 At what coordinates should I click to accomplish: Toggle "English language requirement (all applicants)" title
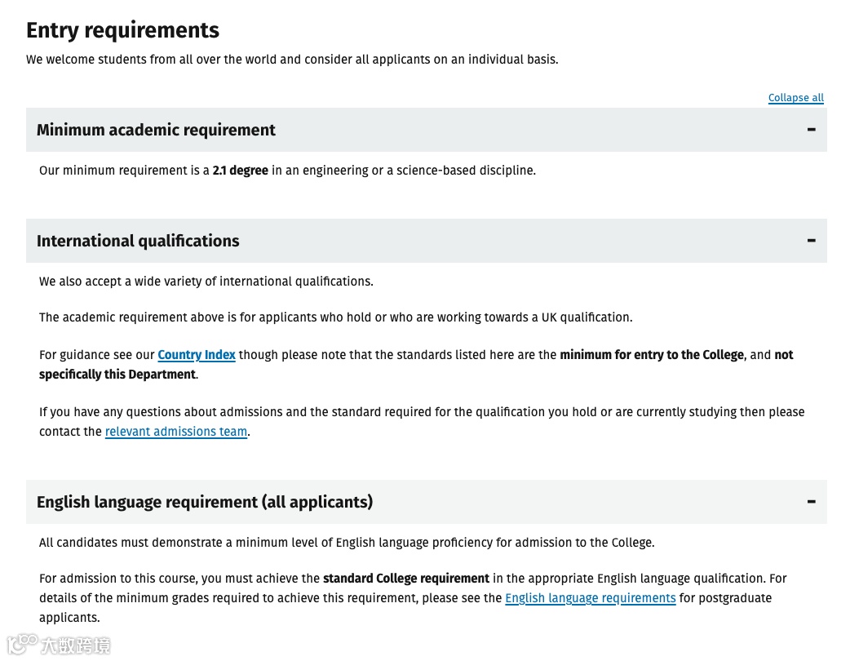tap(205, 502)
